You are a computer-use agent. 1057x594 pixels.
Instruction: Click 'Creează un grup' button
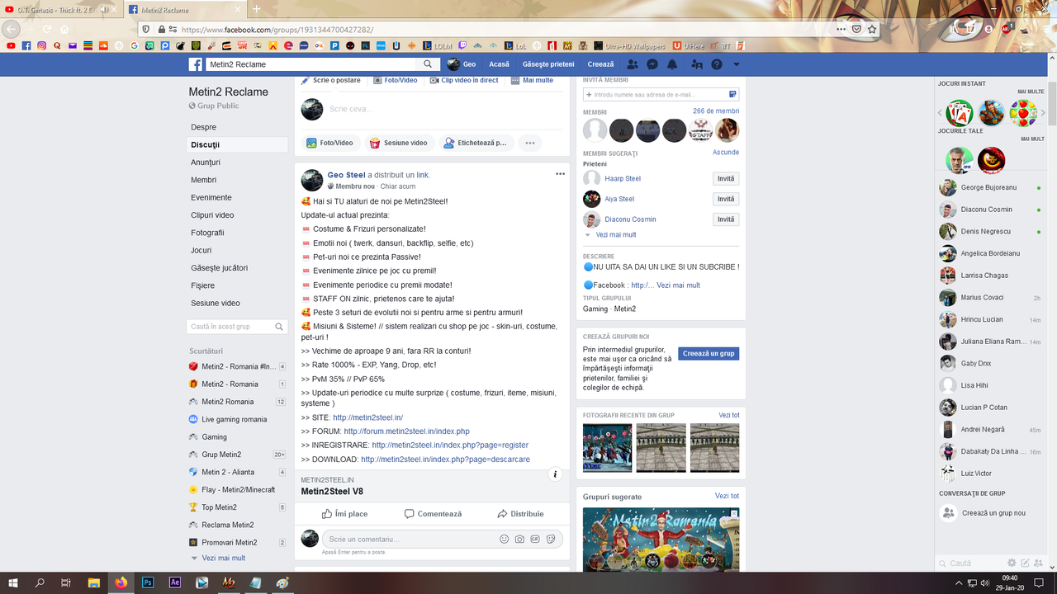click(709, 353)
